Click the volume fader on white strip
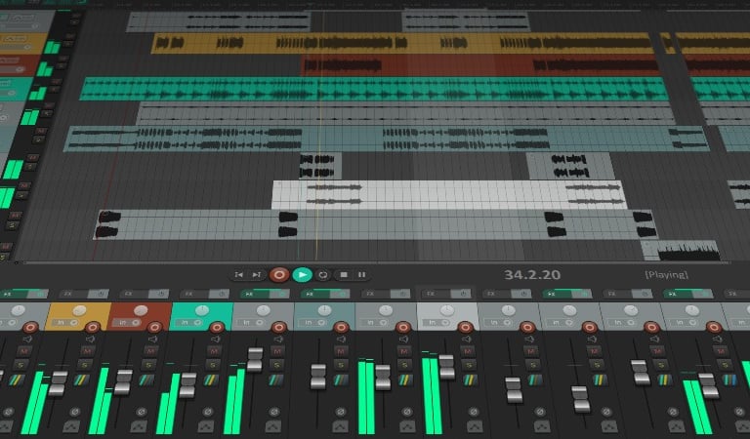 pyautogui.click(x=446, y=367)
